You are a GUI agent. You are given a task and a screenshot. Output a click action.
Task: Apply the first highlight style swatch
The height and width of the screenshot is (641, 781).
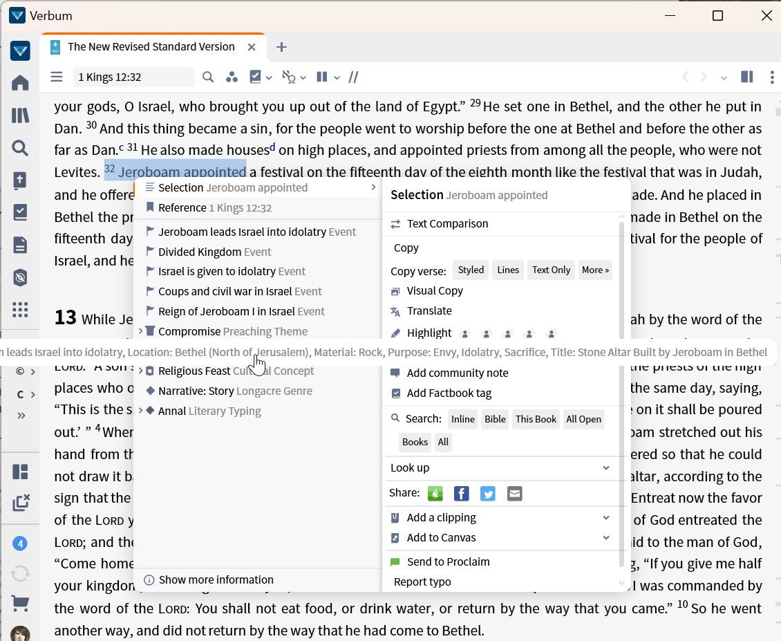(464, 333)
